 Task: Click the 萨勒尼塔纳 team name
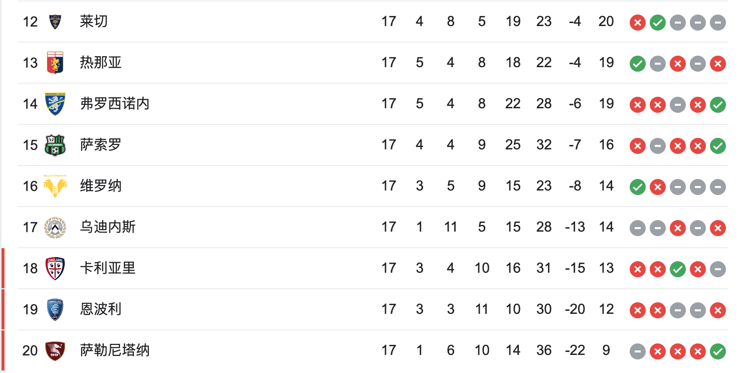[115, 350]
